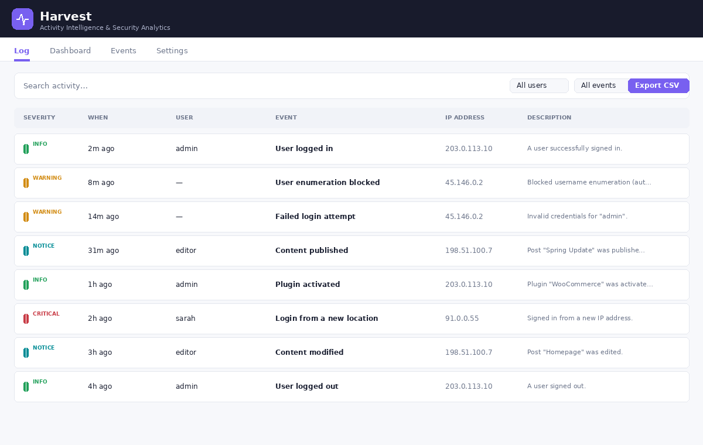Focus the Search activity field
Screen dimensions: 703x445
point(262,85)
